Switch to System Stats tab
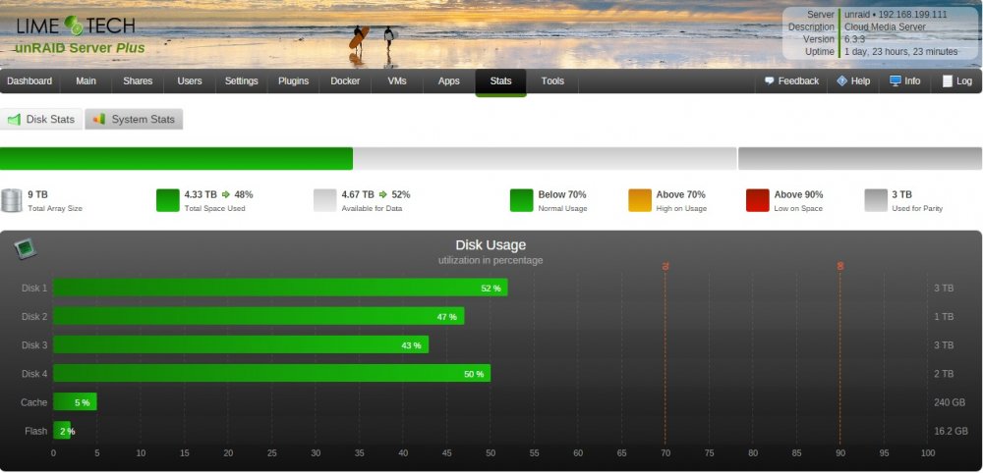Viewport: 983px width, 473px height. (x=134, y=120)
